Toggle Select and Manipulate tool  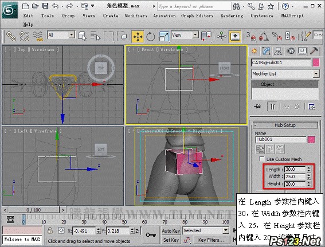pyautogui.click(x=222, y=36)
